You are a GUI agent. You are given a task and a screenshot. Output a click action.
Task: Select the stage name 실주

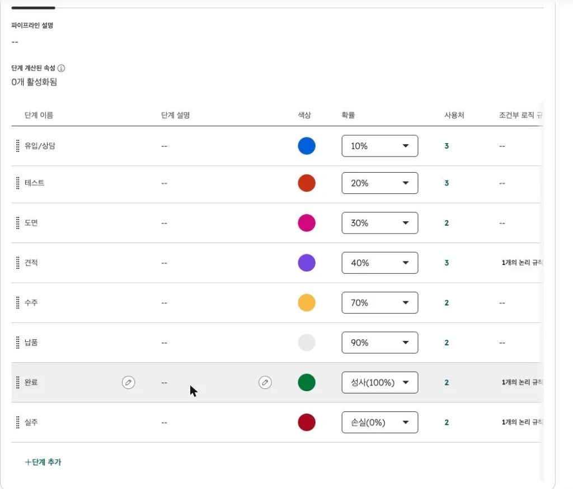coord(31,422)
